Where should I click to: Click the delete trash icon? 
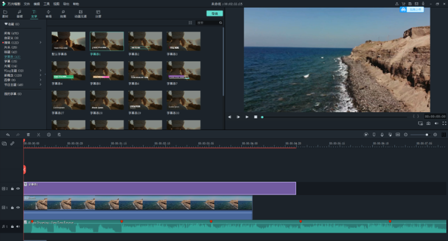coord(28,135)
